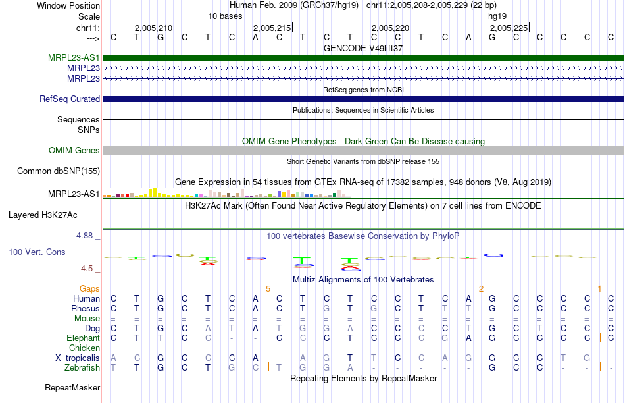Open 'Multiz Alignments of 100 Vertebrates' title
This screenshot has height=403, width=625.
click(363, 280)
